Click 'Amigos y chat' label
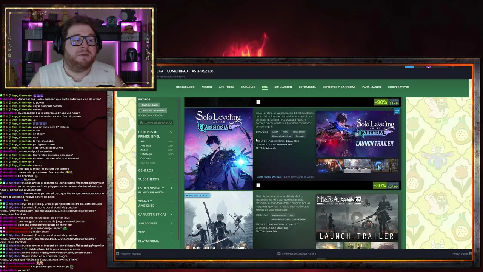The height and width of the screenshot is (272, 483). [460, 254]
